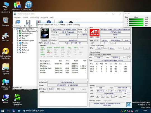Open the Help menu
Viewport: 151px width, 113px height.
52,18
